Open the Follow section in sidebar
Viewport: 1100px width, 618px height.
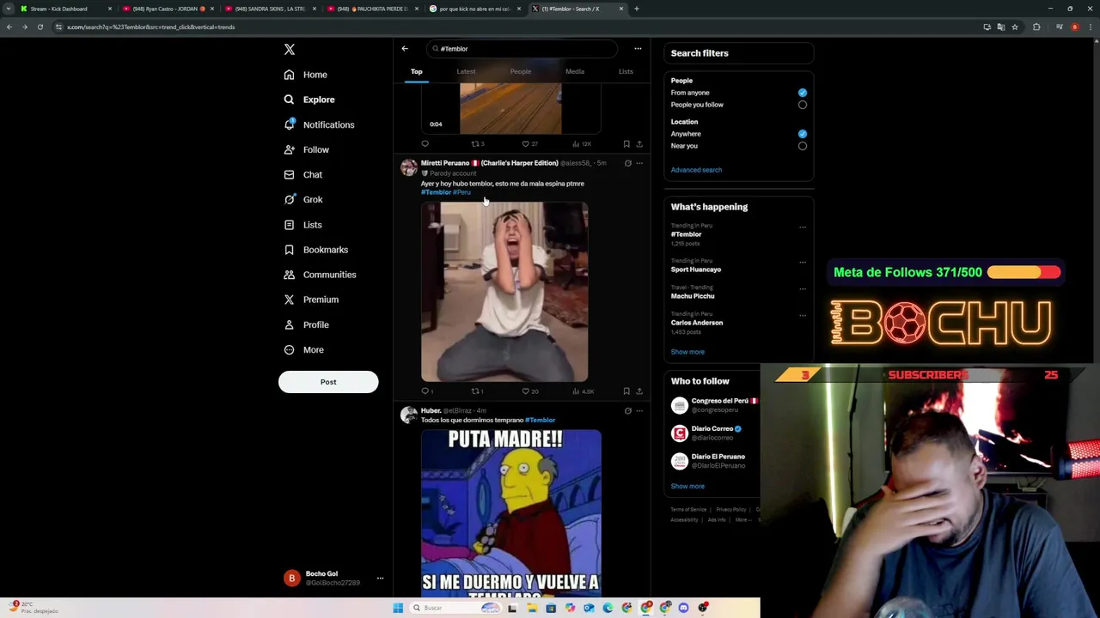click(x=307, y=149)
